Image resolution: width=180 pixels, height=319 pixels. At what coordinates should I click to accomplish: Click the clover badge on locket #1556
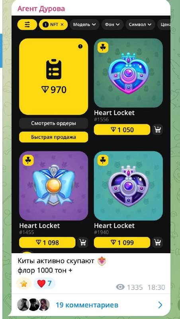[x=103, y=48]
